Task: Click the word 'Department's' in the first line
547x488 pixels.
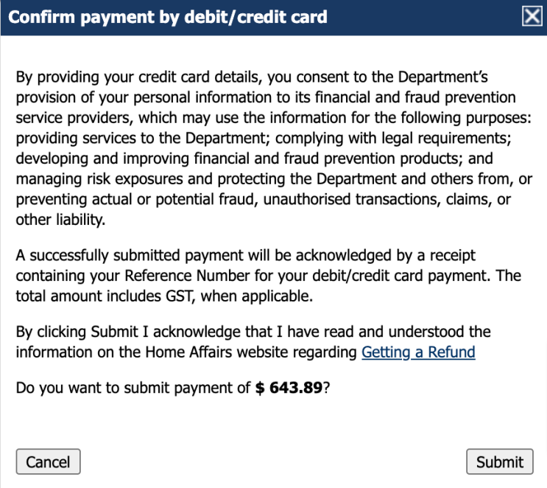Action: (x=442, y=77)
